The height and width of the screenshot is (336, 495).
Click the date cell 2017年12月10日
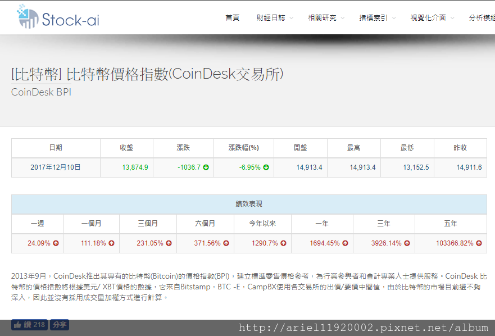point(56,167)
